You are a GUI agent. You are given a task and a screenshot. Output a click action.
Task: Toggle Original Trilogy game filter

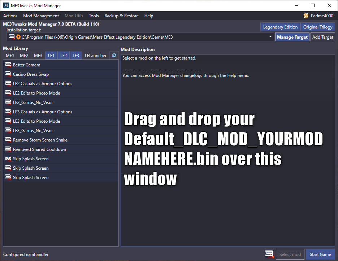coord(318,27)
